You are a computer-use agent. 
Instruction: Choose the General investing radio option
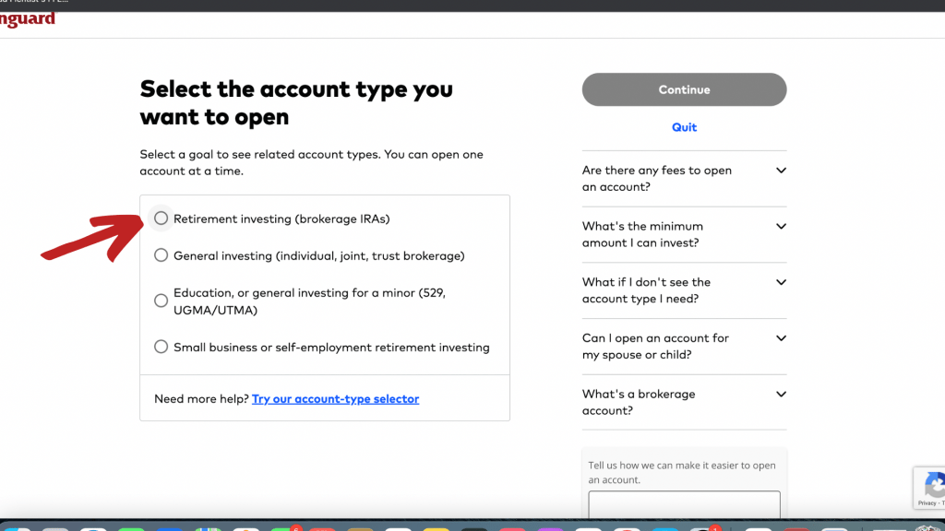tap(161, 255)
